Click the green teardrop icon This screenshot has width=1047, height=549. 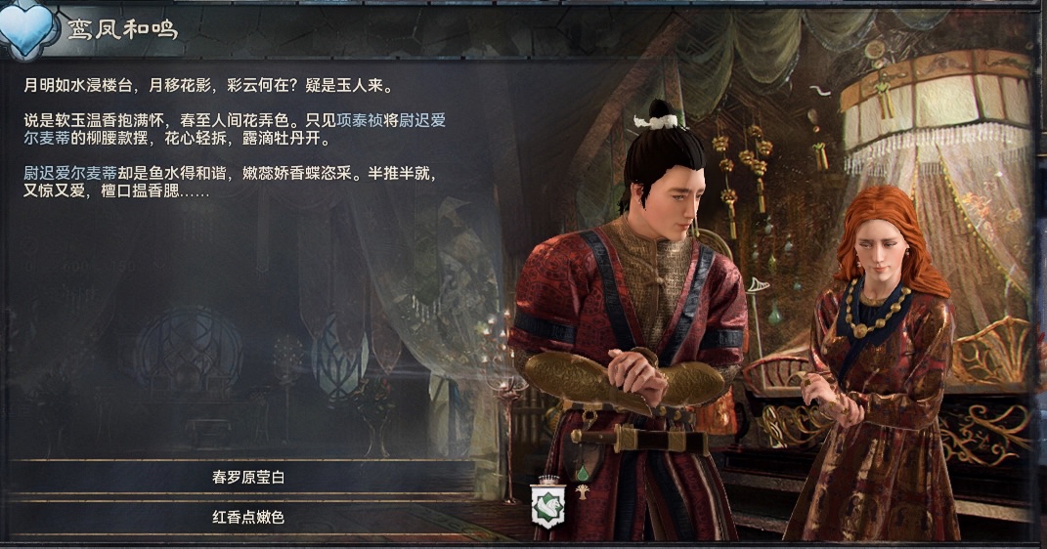[x=583, y=472]
